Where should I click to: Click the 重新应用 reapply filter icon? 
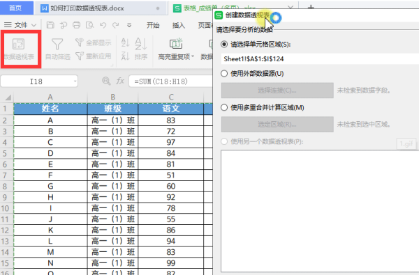(x=80, y=56)
